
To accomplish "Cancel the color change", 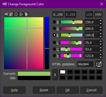I will [x=91, y=90].
